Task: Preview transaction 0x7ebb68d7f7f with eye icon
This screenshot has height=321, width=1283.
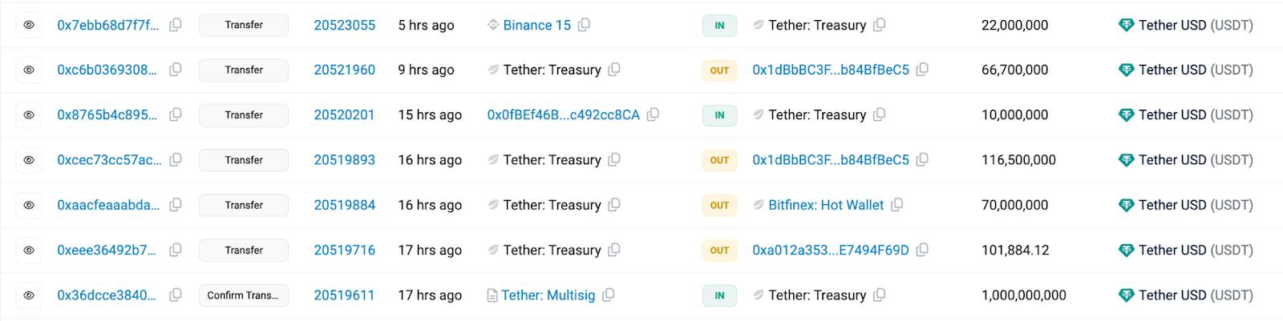Action: coord(29,25)
